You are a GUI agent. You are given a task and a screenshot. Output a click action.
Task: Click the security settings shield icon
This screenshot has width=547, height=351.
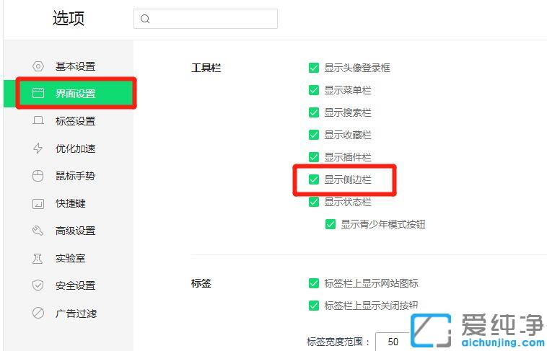pos(38,285)
